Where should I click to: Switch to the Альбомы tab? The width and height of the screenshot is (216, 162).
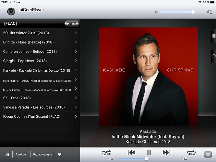[21, 155]
